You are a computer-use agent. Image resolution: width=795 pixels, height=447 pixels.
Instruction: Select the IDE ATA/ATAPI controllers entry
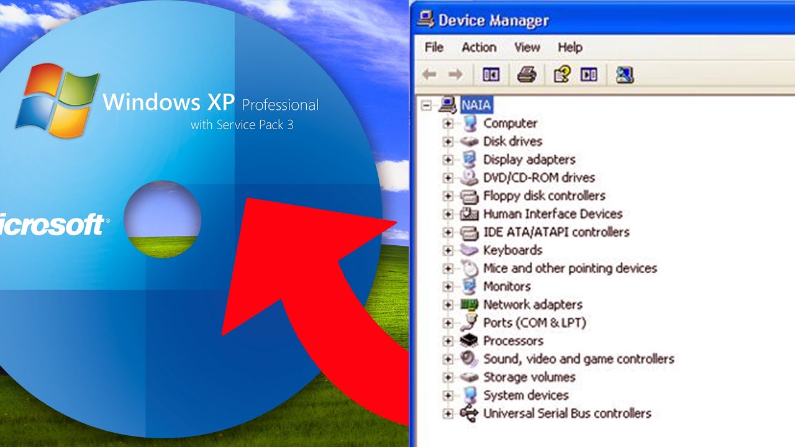tap(556, 232)
